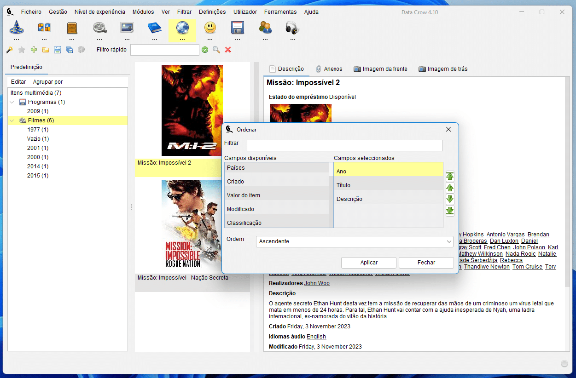The height and width of the screenshot is (378, 576).
Task: Select Modificado in available fields list
Action: 276,209
